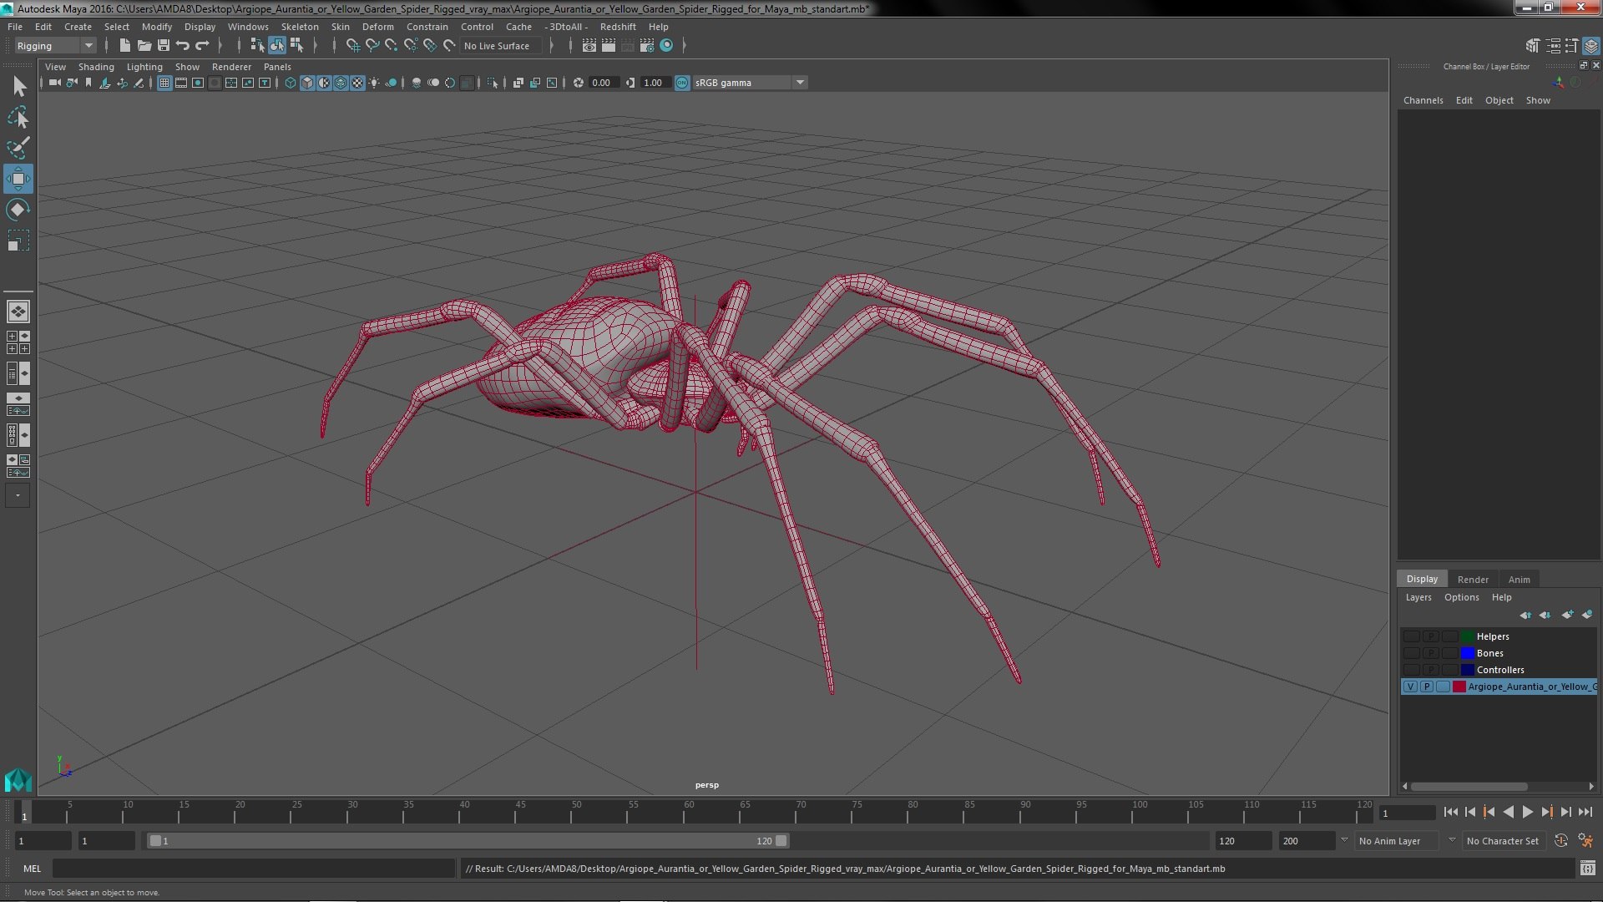1603x902 pixels.
Task: Open Hypershade round teal icon
Action: tap(666, 46)
